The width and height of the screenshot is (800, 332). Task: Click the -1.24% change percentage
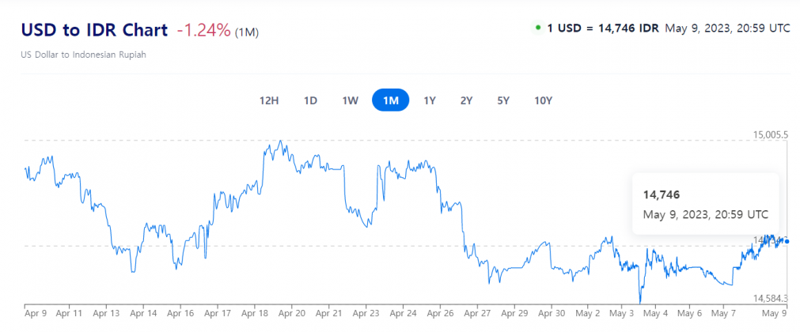tap(203, 30)
